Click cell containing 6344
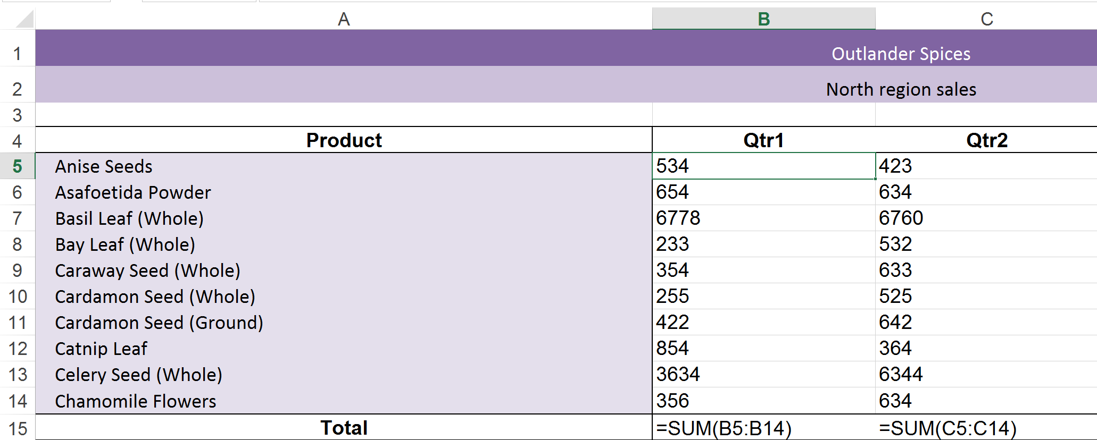Viewport: 1097px width, 440px height. tap(986, 375)
